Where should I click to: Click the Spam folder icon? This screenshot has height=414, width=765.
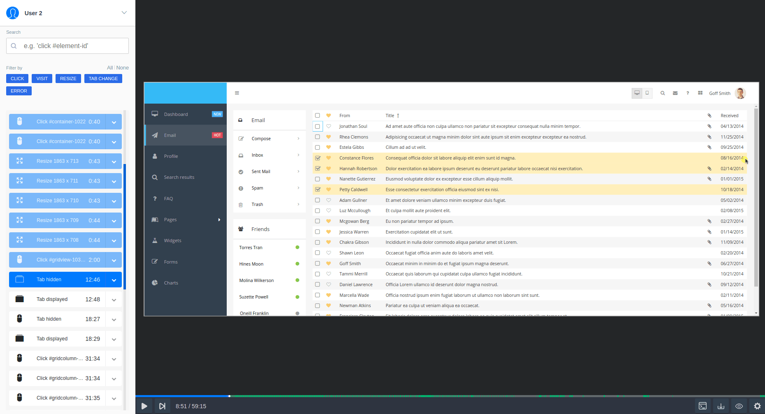click(x=241, y=188)
